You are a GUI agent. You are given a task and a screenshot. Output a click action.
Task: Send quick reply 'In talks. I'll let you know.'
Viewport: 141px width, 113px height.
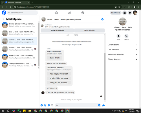(x=59, y=78)
